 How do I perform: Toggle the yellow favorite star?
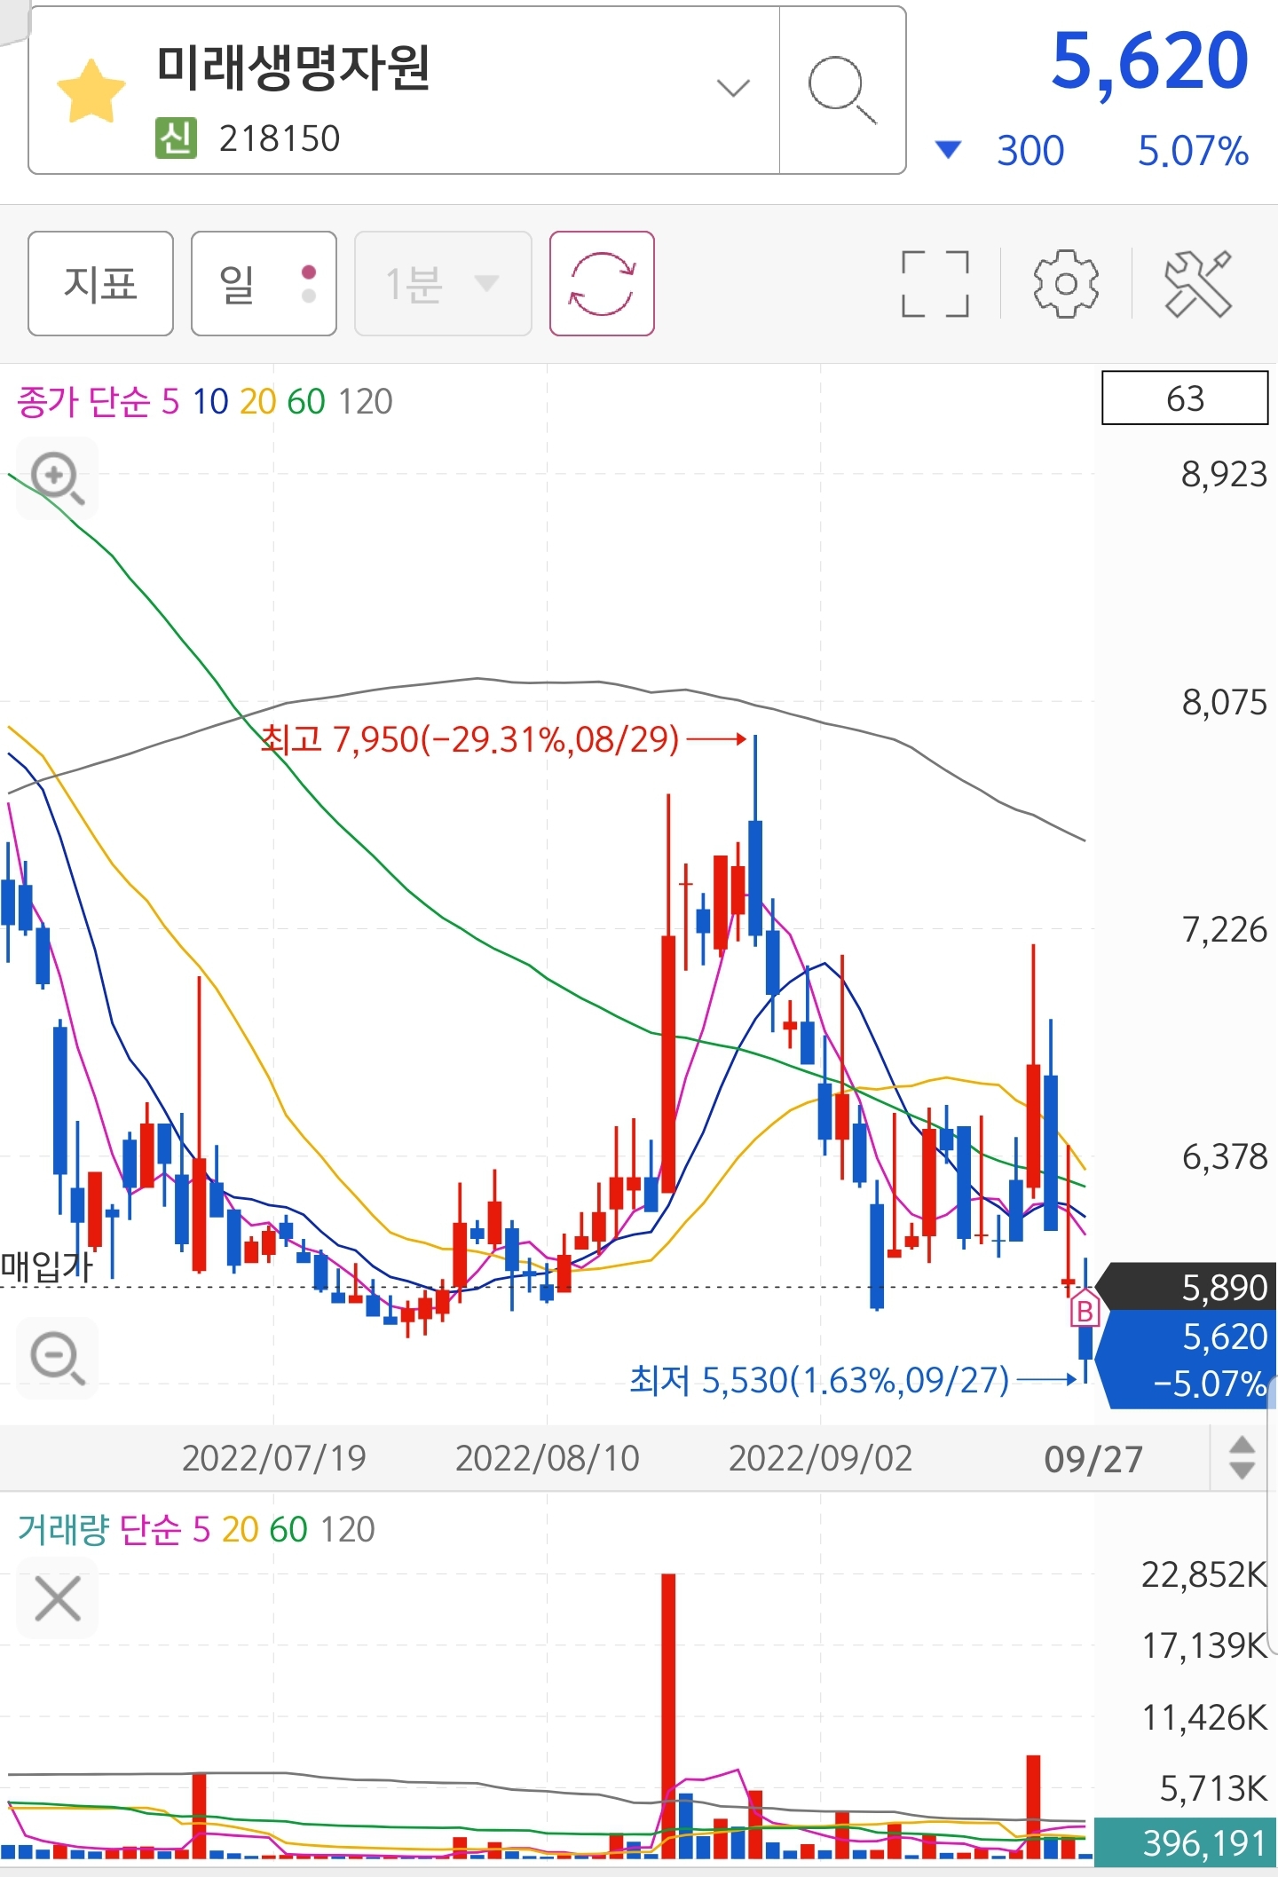[x=91, y=91]
